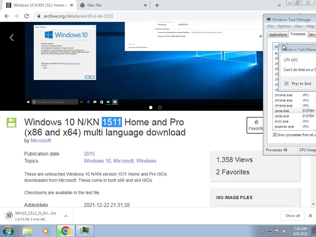Close the Windows 10 N/KN 1511 tab
The height and width of the screenshot is (237, 316).
pyautogui.click(x=72, y=6)
